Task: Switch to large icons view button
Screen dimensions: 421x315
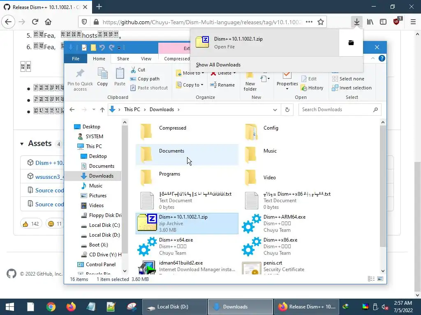Action: coord(380,279)
